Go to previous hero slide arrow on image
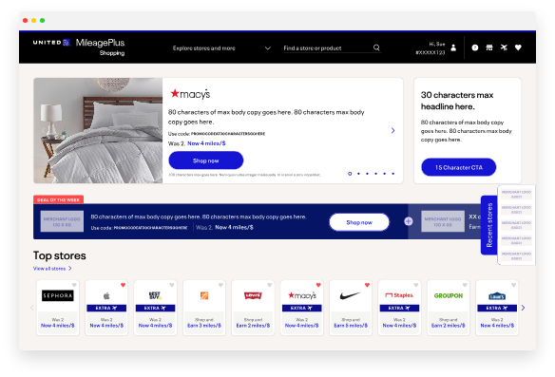This screenshot has width=555, height=377. [43, 130]
